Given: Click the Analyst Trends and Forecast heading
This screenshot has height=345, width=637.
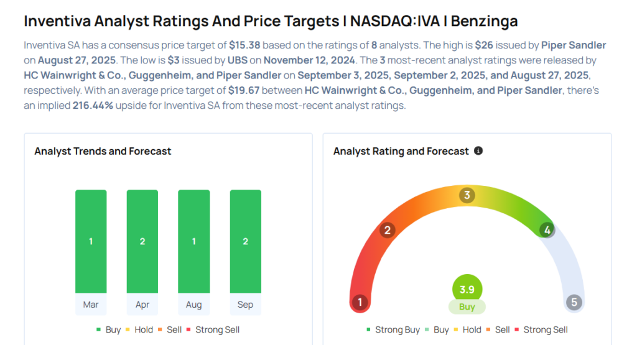Looking at the screenshot, I should (x=103, y=151).
